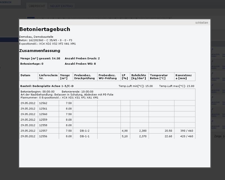
Task: Select delivery note number 12556
Action: [43, 136]
